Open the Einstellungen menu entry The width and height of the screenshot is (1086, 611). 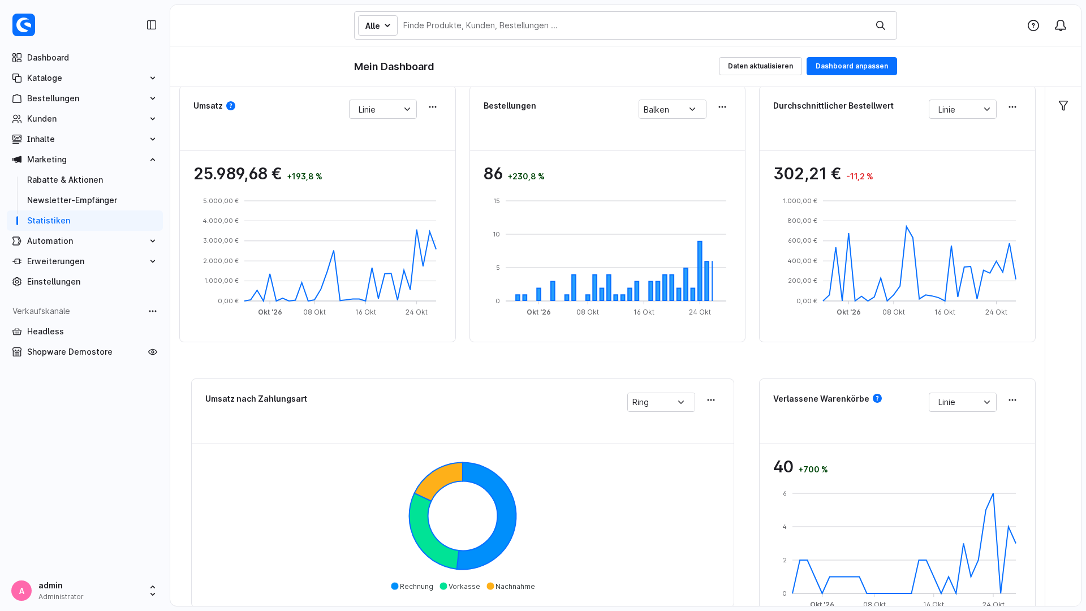tap(85, 282)
